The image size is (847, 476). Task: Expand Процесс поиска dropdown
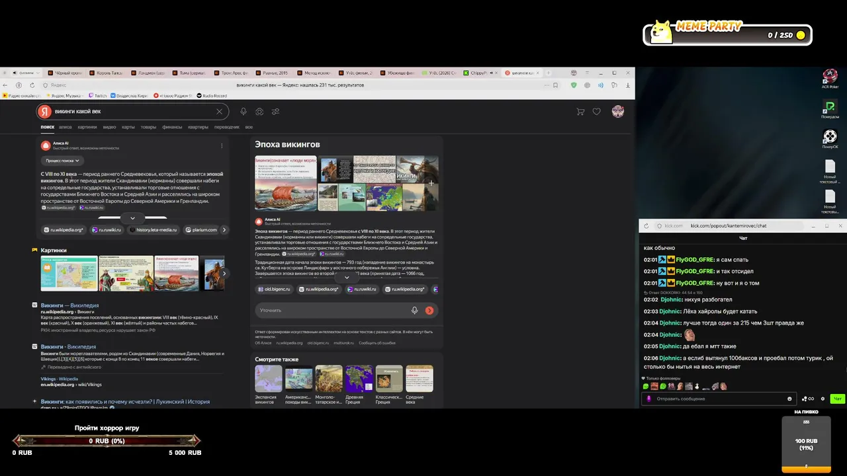(x=62, y=161)
